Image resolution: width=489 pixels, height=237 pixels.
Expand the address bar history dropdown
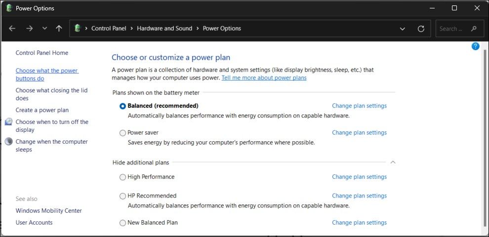click(x=402, y=29)
